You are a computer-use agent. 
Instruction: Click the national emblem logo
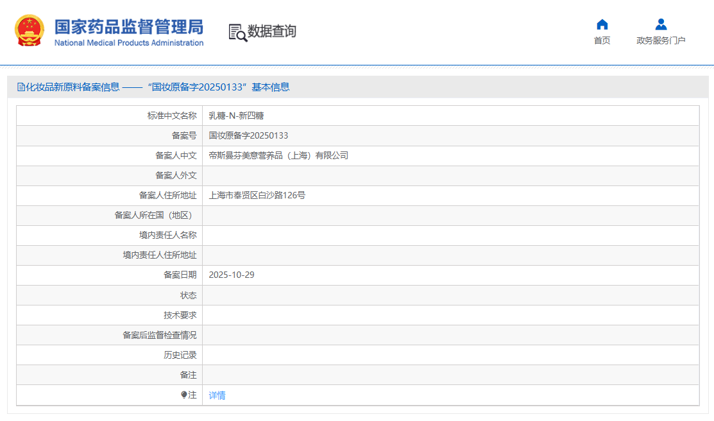pos(30,31)
